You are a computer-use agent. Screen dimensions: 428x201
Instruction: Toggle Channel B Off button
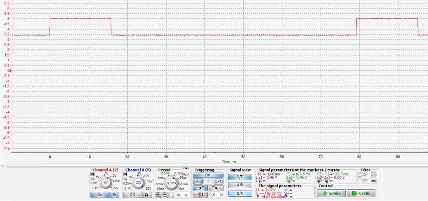[132, 195]
